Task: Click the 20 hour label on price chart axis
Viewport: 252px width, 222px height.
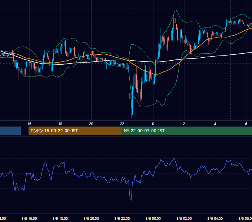Action: 91,124
